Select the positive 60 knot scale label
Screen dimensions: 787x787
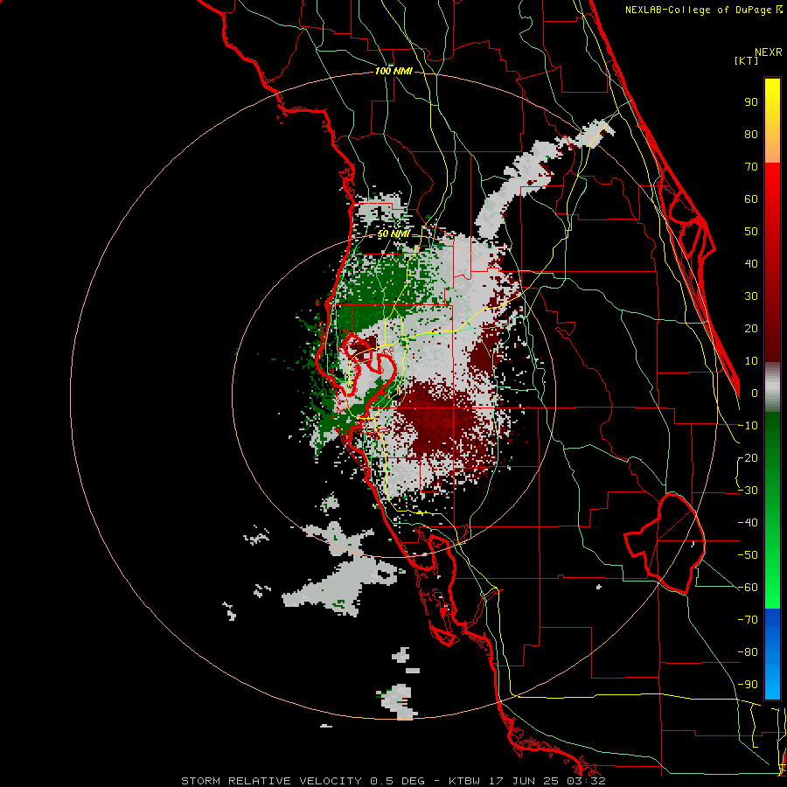751,199
